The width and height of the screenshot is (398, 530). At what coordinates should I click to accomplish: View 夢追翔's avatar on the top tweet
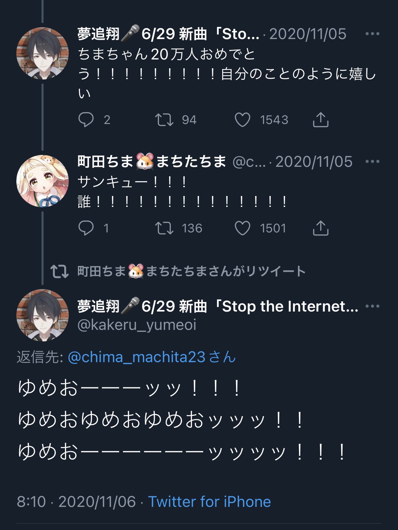click(43, 53)
